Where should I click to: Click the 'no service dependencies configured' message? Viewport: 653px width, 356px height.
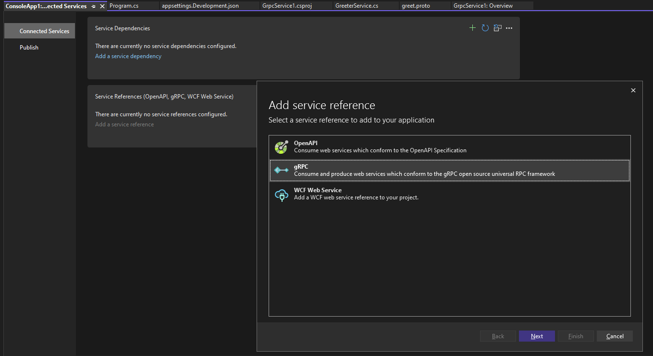click(x=166, y=46)
